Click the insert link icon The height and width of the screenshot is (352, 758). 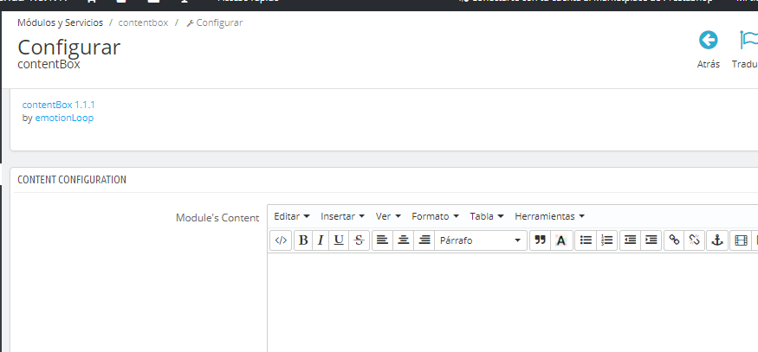click(674, 240)
